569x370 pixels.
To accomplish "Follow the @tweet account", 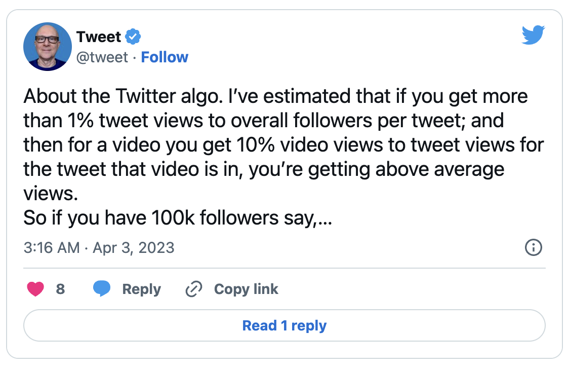I will pyautogui.click(x=165, y=57).
